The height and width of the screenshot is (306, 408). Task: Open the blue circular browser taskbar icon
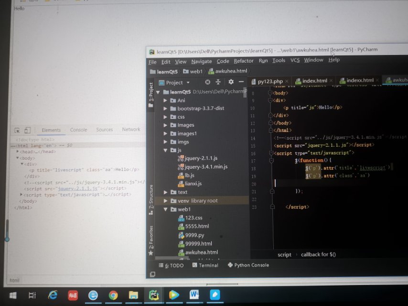pyautogui.click(x=93, y=295)
